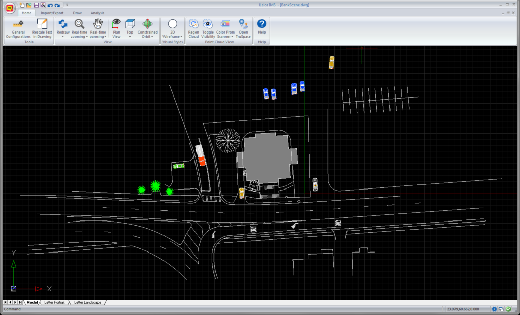Open Help from the ribbon
This screenshot has height=315, width=520.
[x=262, y=27]
